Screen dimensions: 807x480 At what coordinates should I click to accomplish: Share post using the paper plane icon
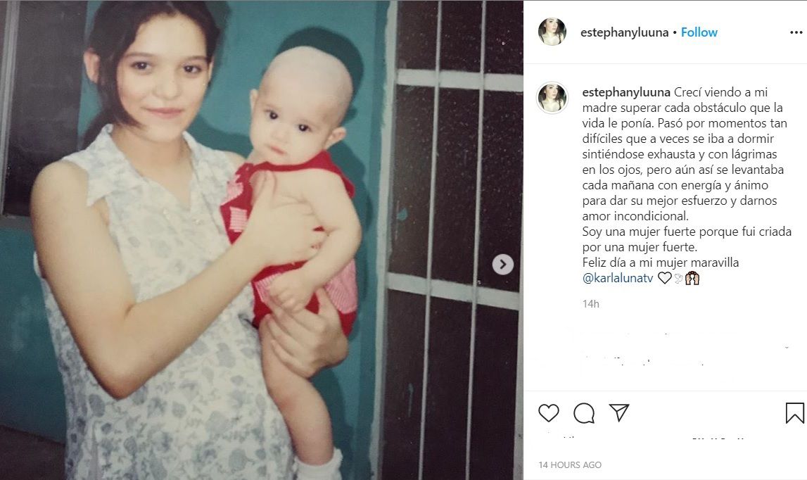pos(619,412)
